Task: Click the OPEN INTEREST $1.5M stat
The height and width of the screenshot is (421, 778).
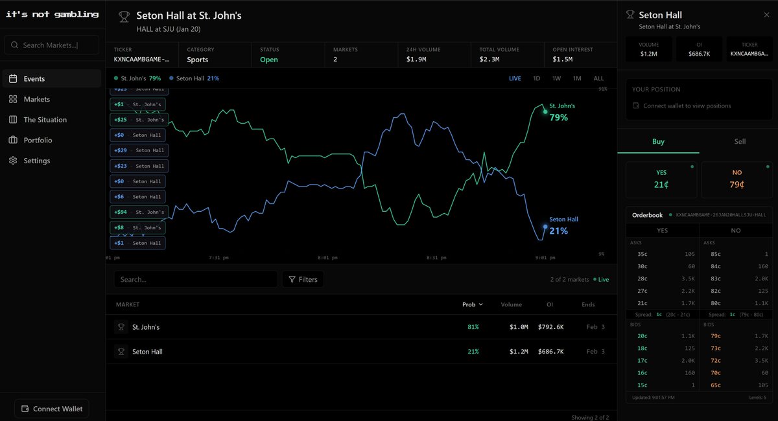Action: [581, 54]
